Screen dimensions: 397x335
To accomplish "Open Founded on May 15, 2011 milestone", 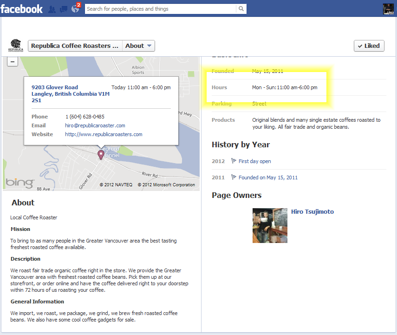I will click(268, 177).
